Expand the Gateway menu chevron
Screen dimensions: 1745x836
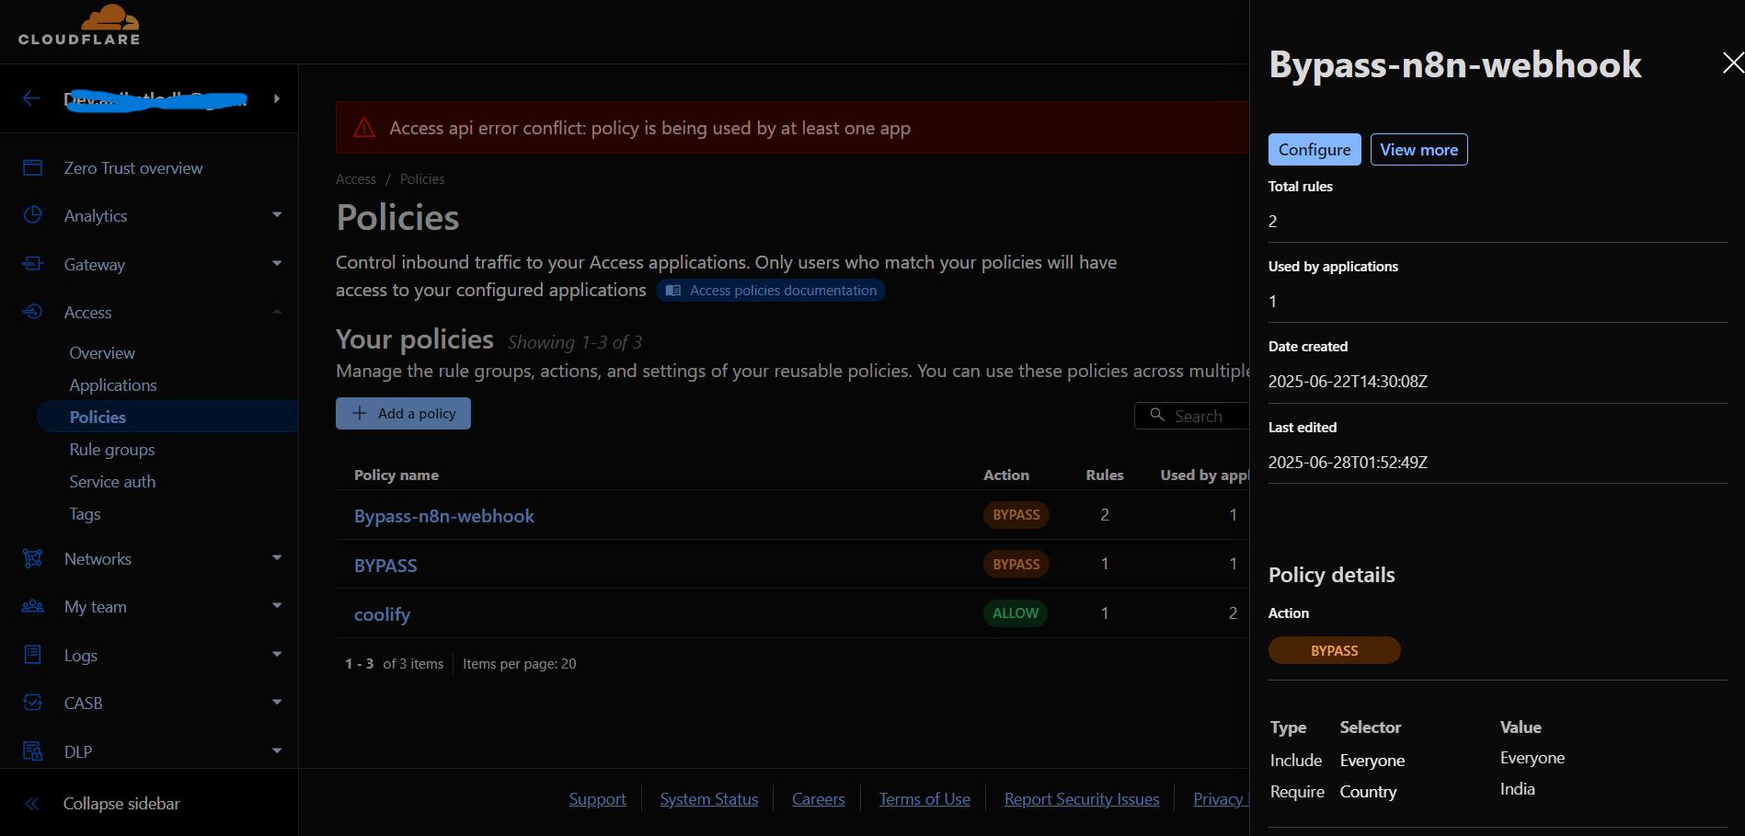(277, 264)
